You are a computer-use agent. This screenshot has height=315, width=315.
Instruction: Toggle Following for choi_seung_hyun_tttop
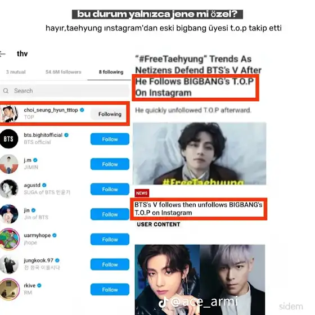[110, 114]
